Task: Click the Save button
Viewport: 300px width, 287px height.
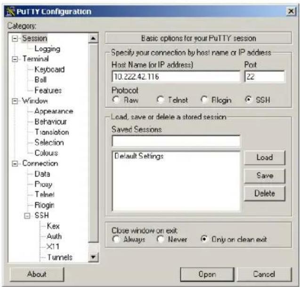Action: pyautogui.click(x=265, y=175)
